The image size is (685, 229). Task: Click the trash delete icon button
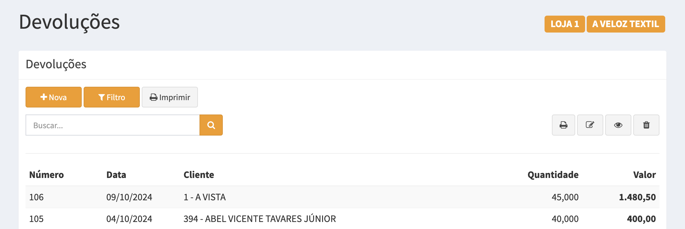pyautogui.click(x=646, y=125)
